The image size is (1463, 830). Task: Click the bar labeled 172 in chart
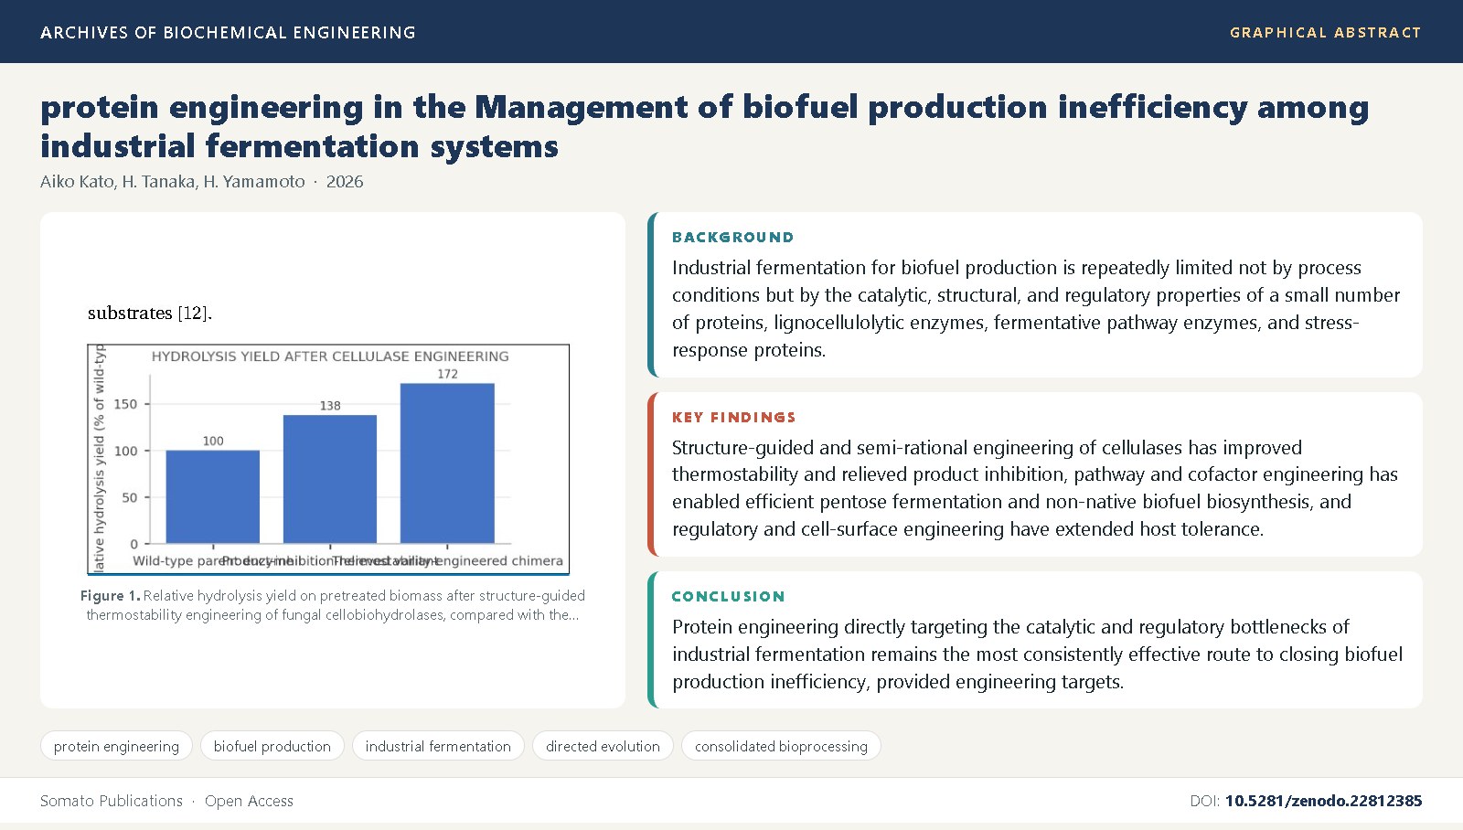click(x=447, y=463)
